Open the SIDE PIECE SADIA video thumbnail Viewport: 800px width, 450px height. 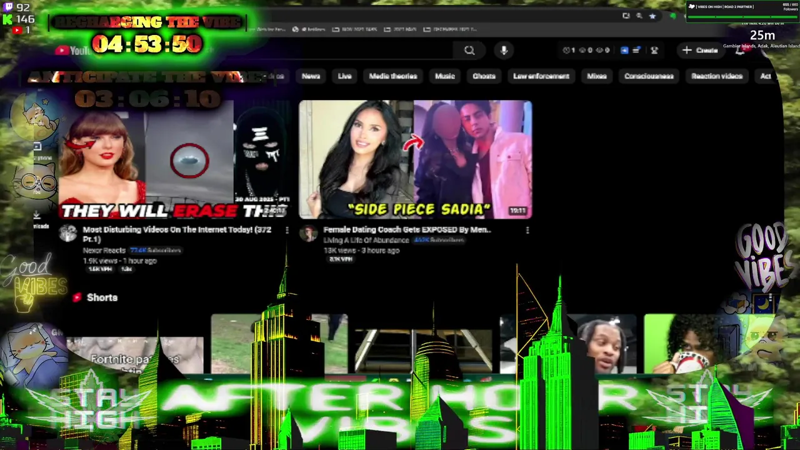[x=416, y=159]
